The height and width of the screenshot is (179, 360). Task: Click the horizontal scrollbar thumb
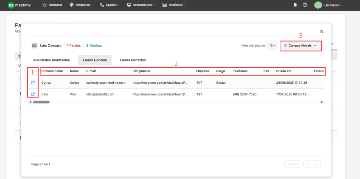(41, 102)
